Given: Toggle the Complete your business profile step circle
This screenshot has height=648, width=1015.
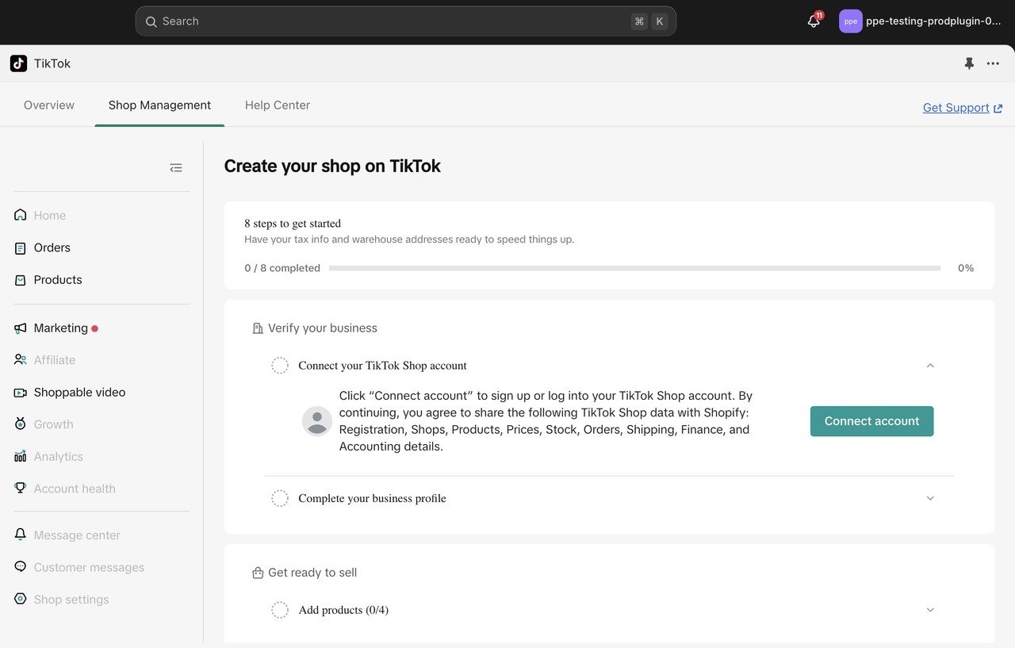Looking at the screenshot, I should click(x=280, y=498).
